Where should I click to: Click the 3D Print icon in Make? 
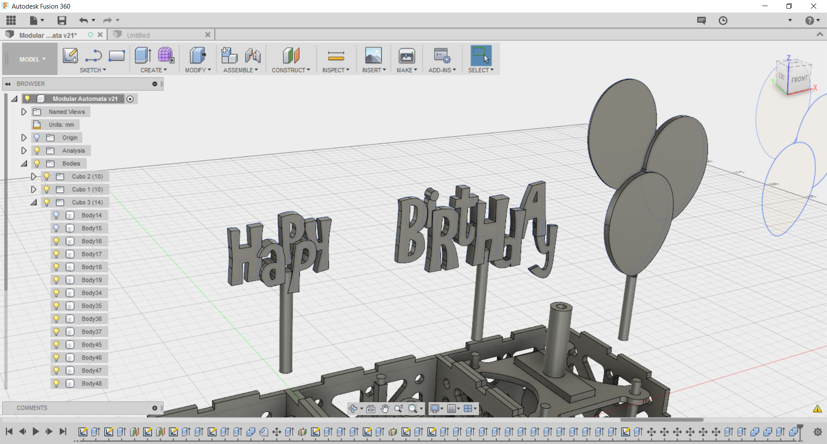point(407,56)
